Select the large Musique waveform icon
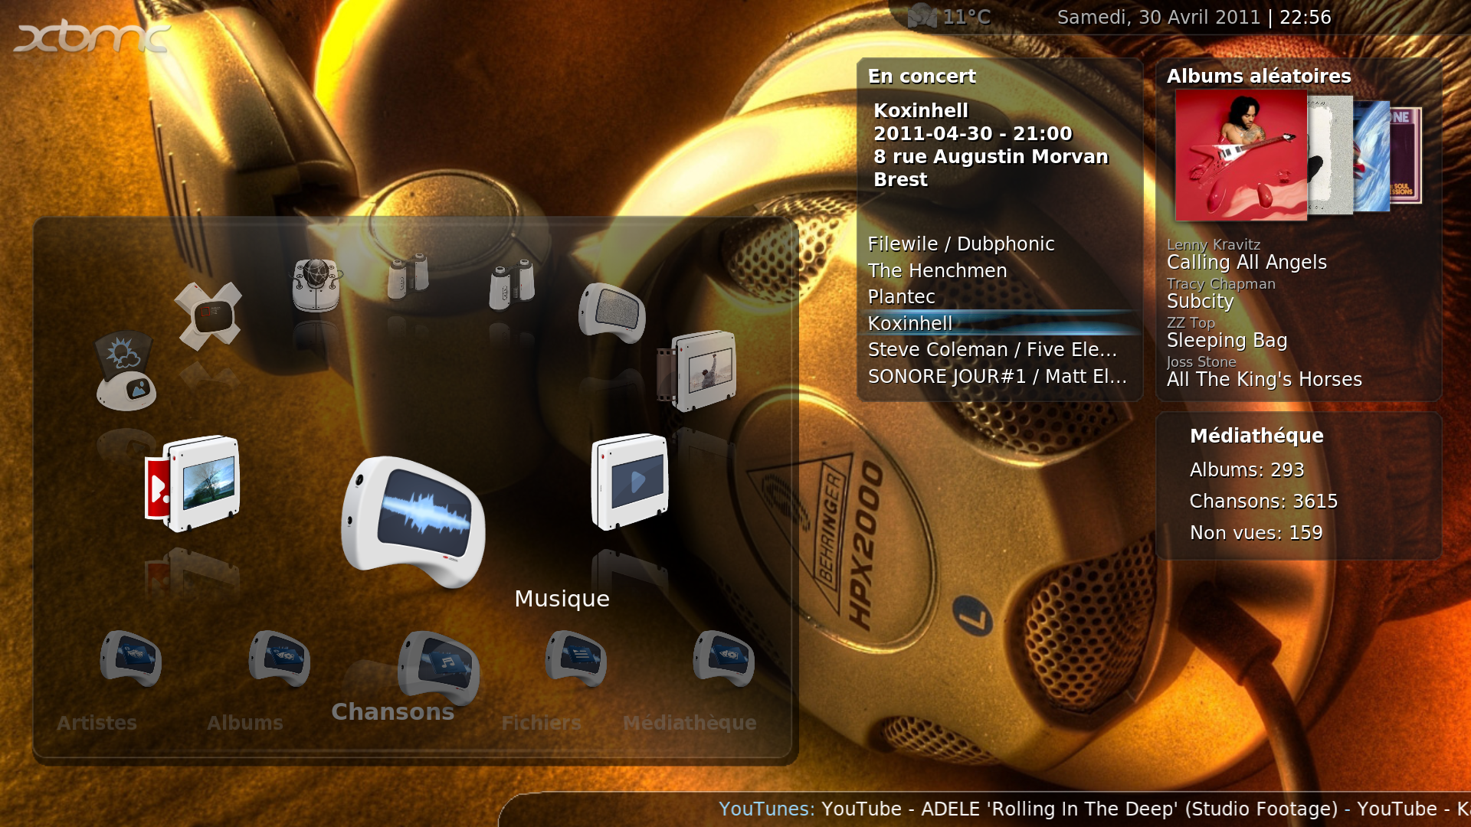The width and height of the screenshot is (1471, 827). pyautogui.click(x=413, y=521)
